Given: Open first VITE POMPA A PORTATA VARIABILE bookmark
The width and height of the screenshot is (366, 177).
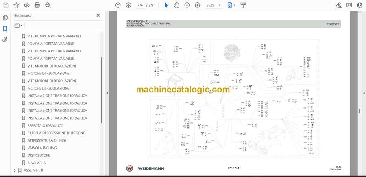Looking at the screenshot, I should tap(54, 36).
